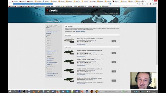Open Photoshop from the taskbar

pyautogui.click(x=19, y=91)
